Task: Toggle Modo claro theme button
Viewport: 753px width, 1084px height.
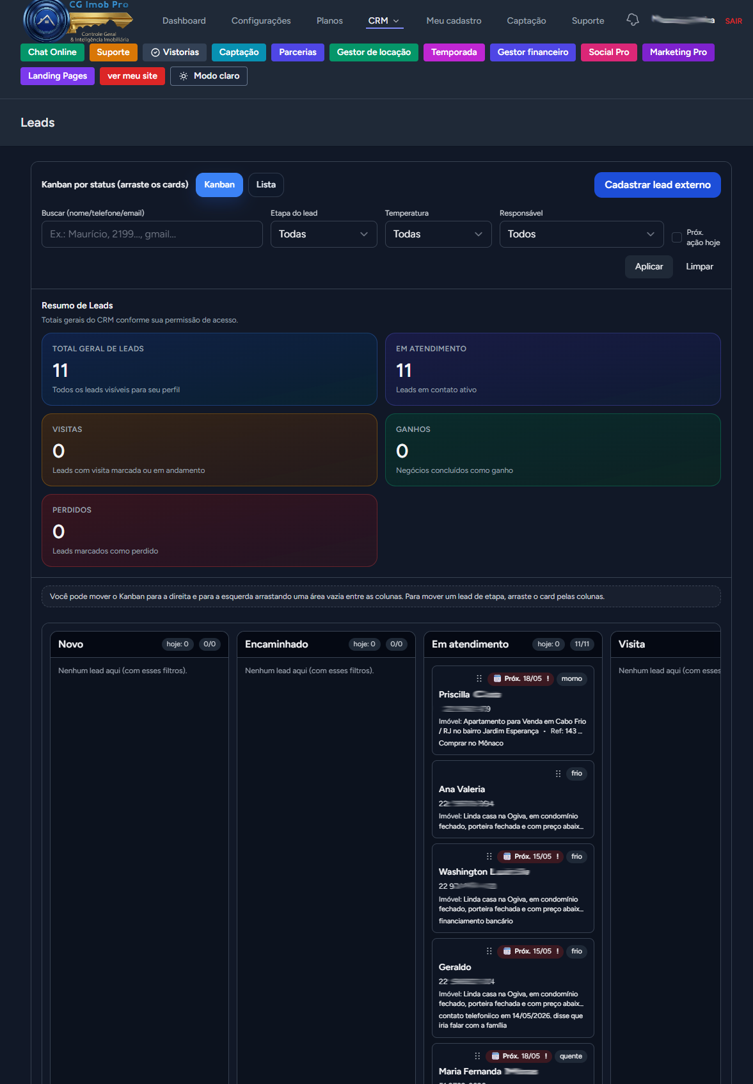Action: tap(209, 76)
